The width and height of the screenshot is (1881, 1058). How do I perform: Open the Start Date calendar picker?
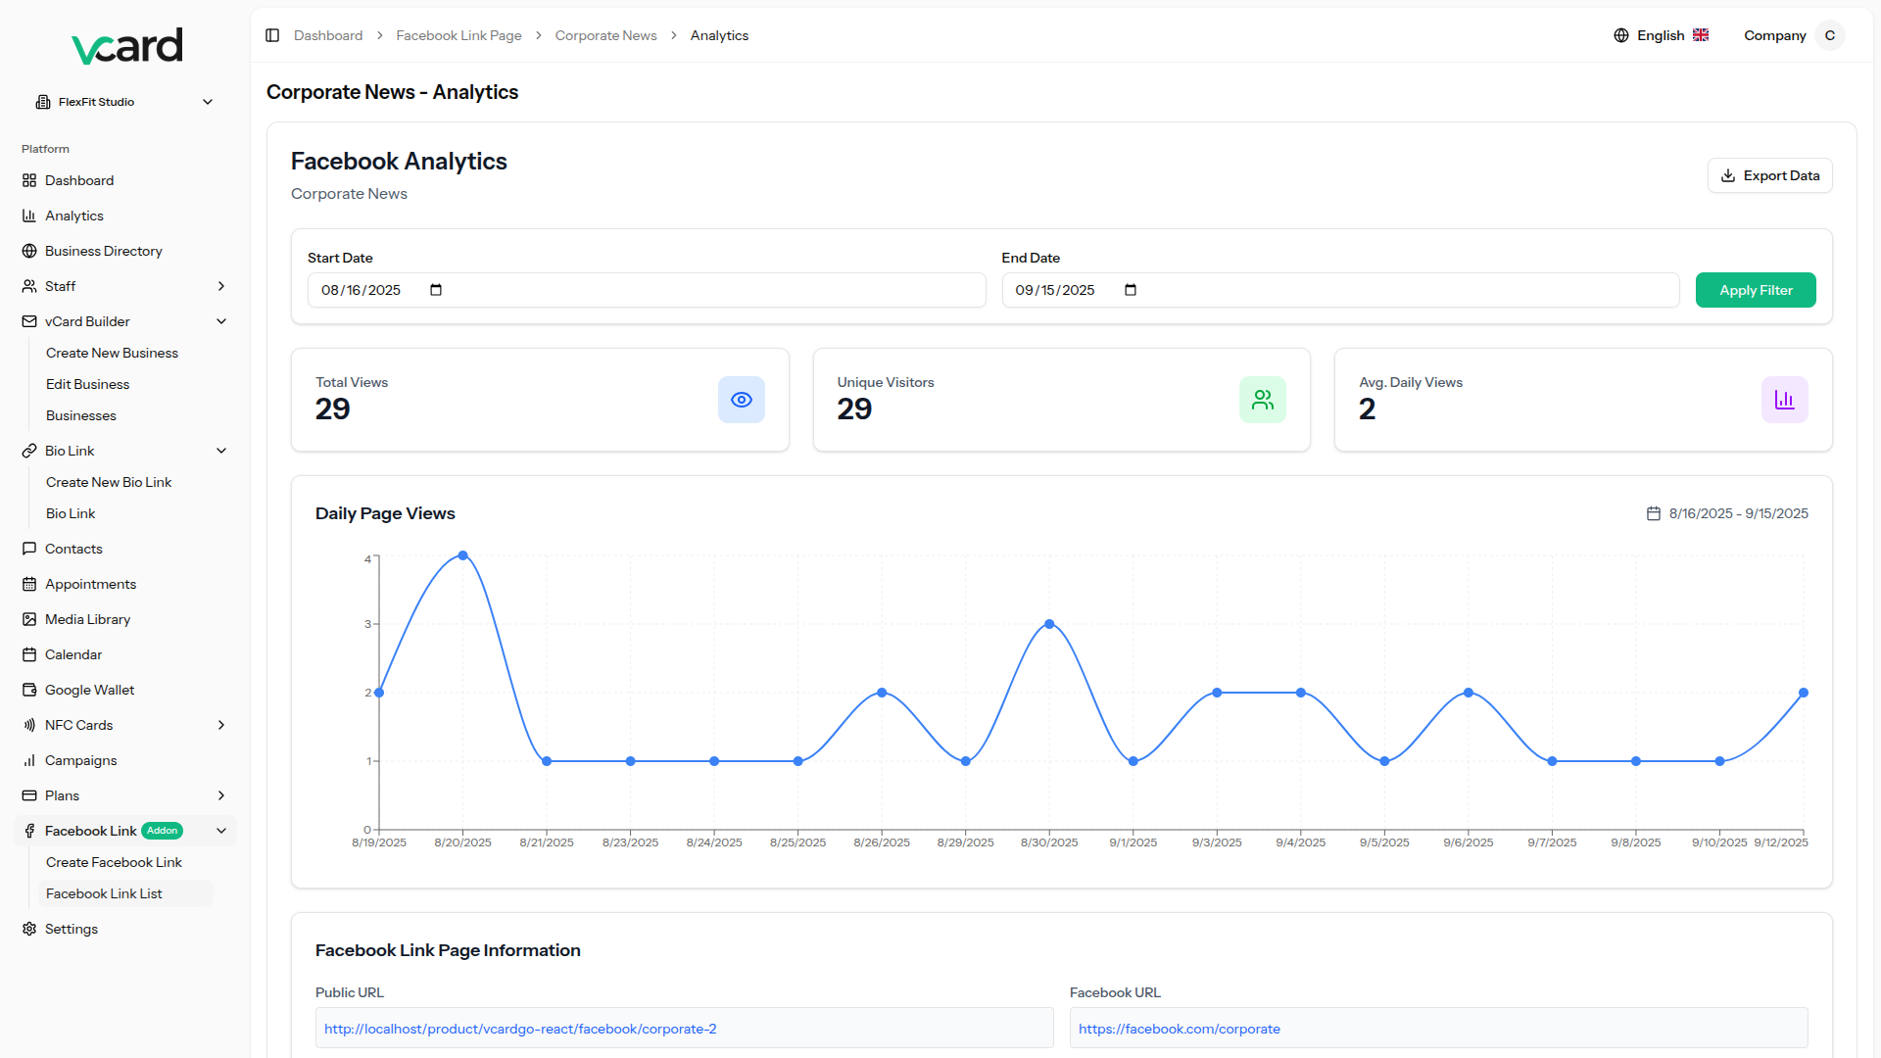pyautogui.click(x=436, y=290)
